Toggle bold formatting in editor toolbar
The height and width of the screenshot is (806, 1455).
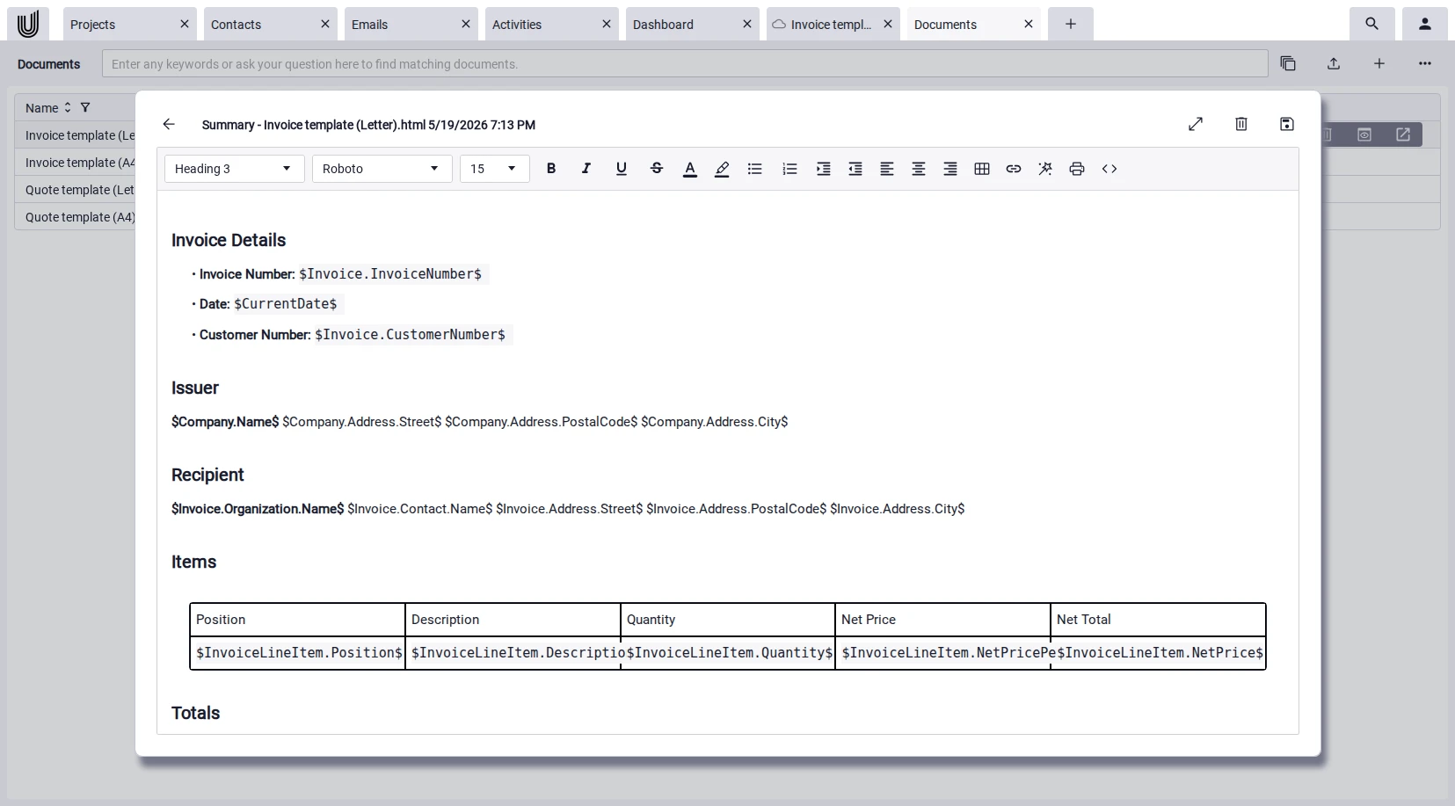coord(551,169)
